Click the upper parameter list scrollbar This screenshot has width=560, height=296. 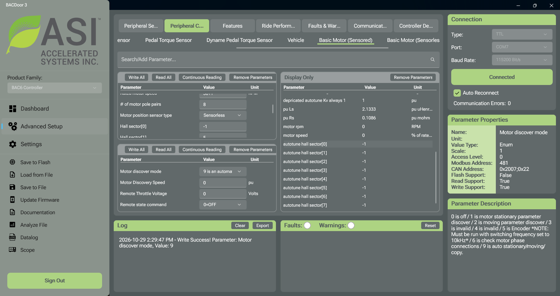pos(273,109)
